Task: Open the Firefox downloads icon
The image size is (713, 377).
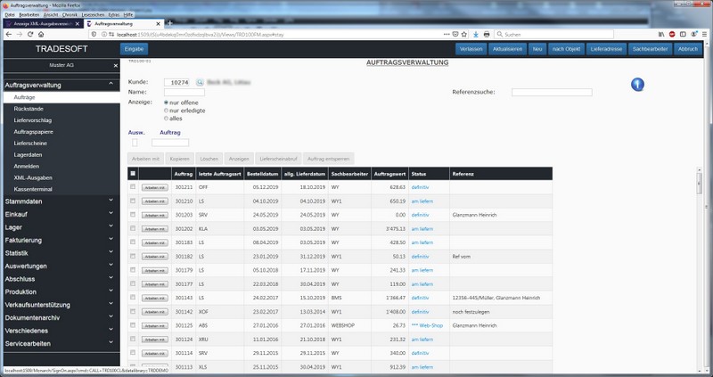Action: click(475, 34)
